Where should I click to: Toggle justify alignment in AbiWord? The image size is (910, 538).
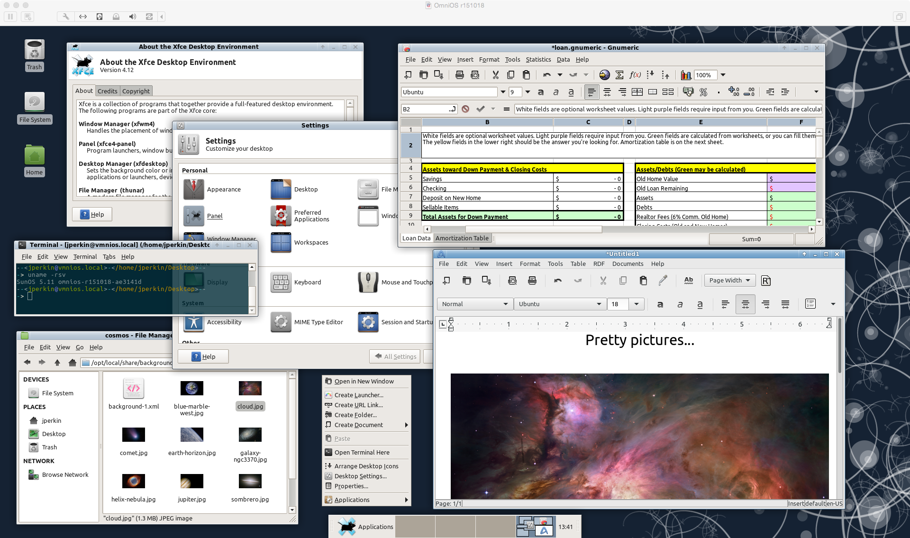(x=785, y=304)
